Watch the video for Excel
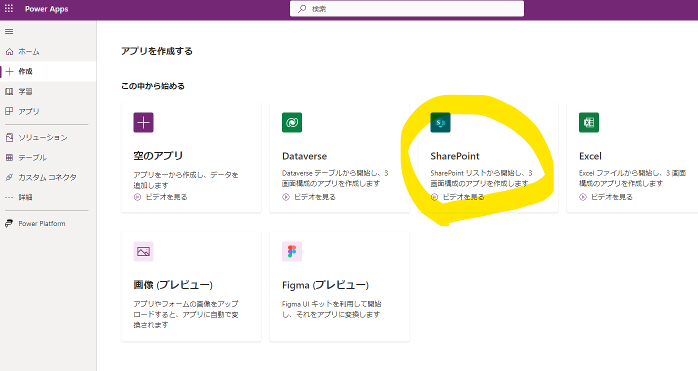Screen dimensions: 698x371 [612, 197]
